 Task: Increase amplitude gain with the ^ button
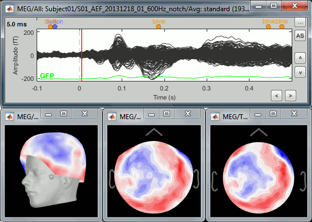(x=300, y=58)
